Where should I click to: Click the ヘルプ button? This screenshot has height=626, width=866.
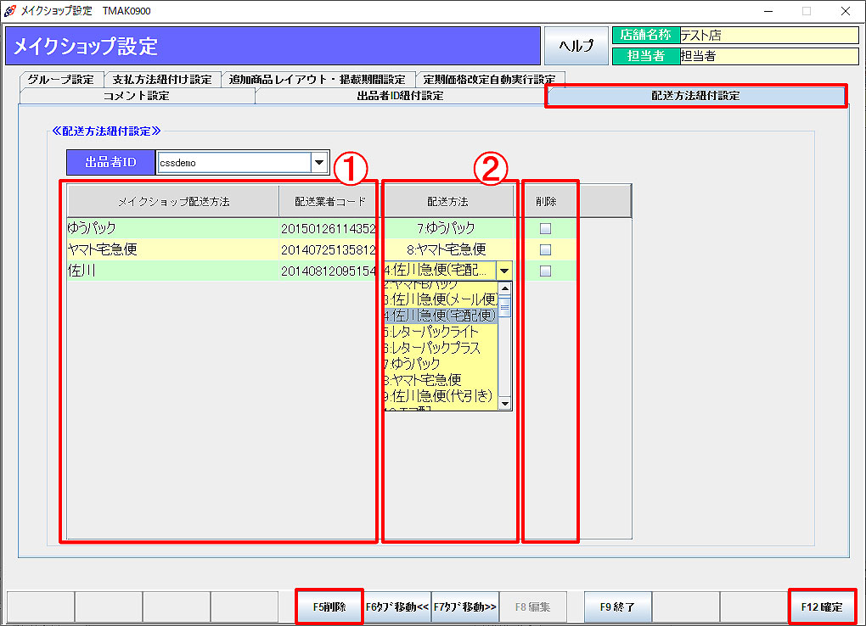pos(576,45)
